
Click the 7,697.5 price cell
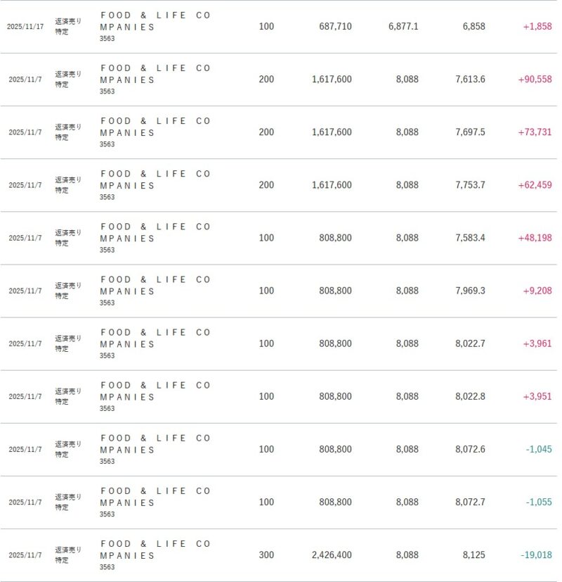pos(470,132)
